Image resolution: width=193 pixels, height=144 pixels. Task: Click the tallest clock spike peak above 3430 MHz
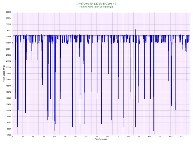pyautogui.click(x=135, y=30)
